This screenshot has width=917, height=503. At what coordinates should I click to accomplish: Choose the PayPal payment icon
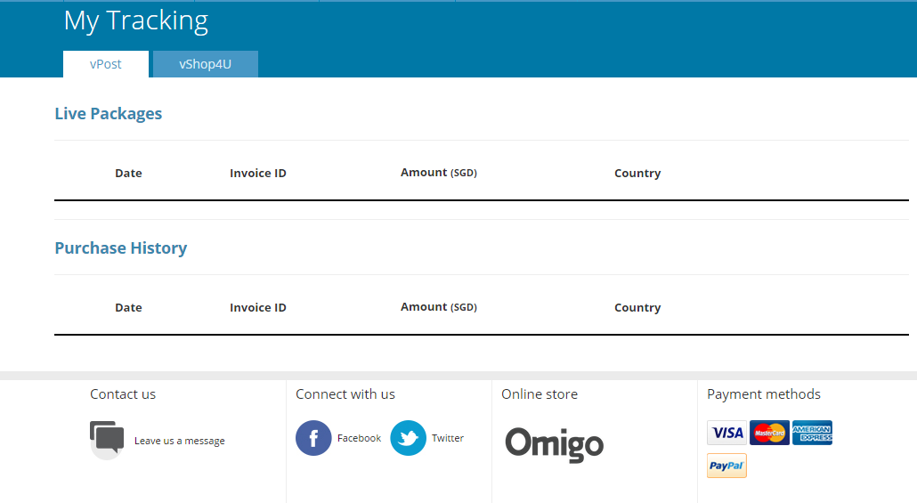[x=726, y=466]
